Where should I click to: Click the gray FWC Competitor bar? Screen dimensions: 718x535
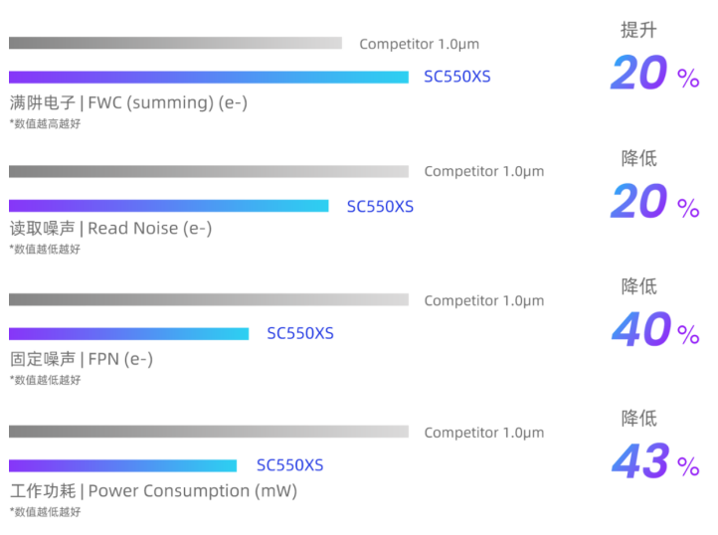(175, 43)
